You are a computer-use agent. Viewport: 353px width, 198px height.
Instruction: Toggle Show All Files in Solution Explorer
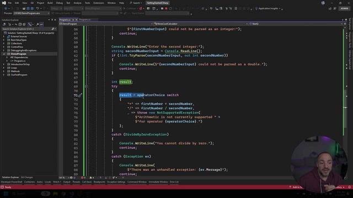[x=24, y=24]
